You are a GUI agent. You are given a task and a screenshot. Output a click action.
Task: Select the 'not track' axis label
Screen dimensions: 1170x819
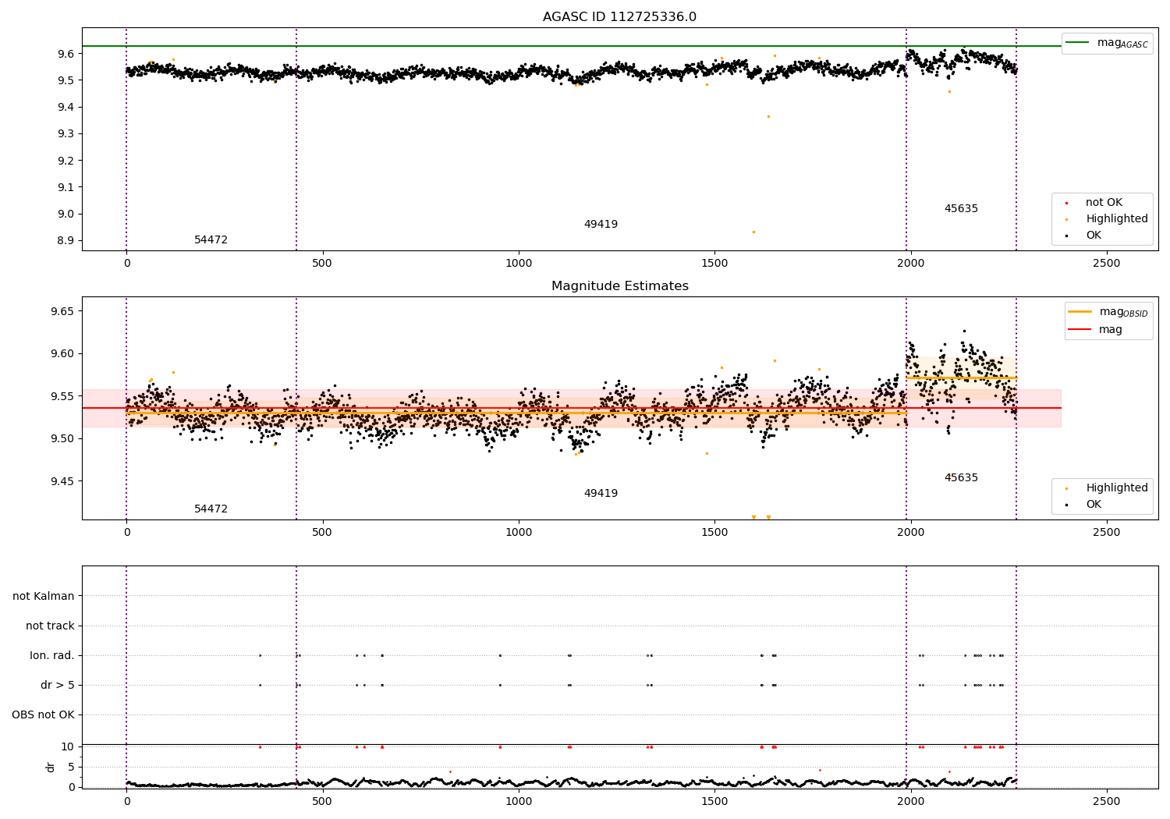coord(50,626)
